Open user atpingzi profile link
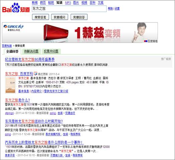This screenshot has width=175, height=160. pyautogui.click(x=9, y=113)
